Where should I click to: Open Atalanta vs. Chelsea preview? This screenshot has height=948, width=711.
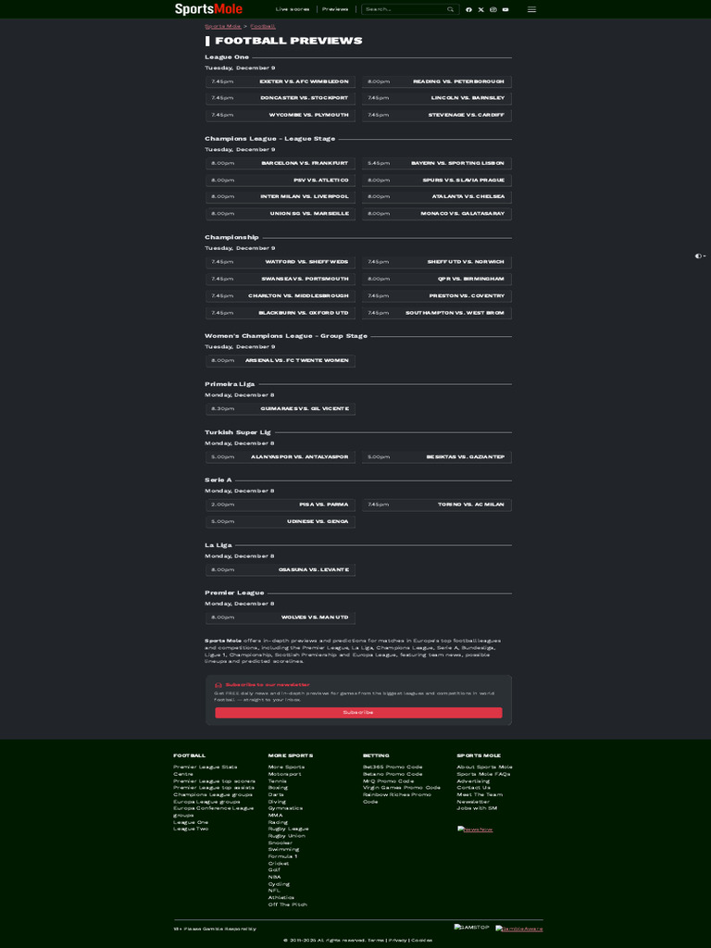[x=437, y=197]
